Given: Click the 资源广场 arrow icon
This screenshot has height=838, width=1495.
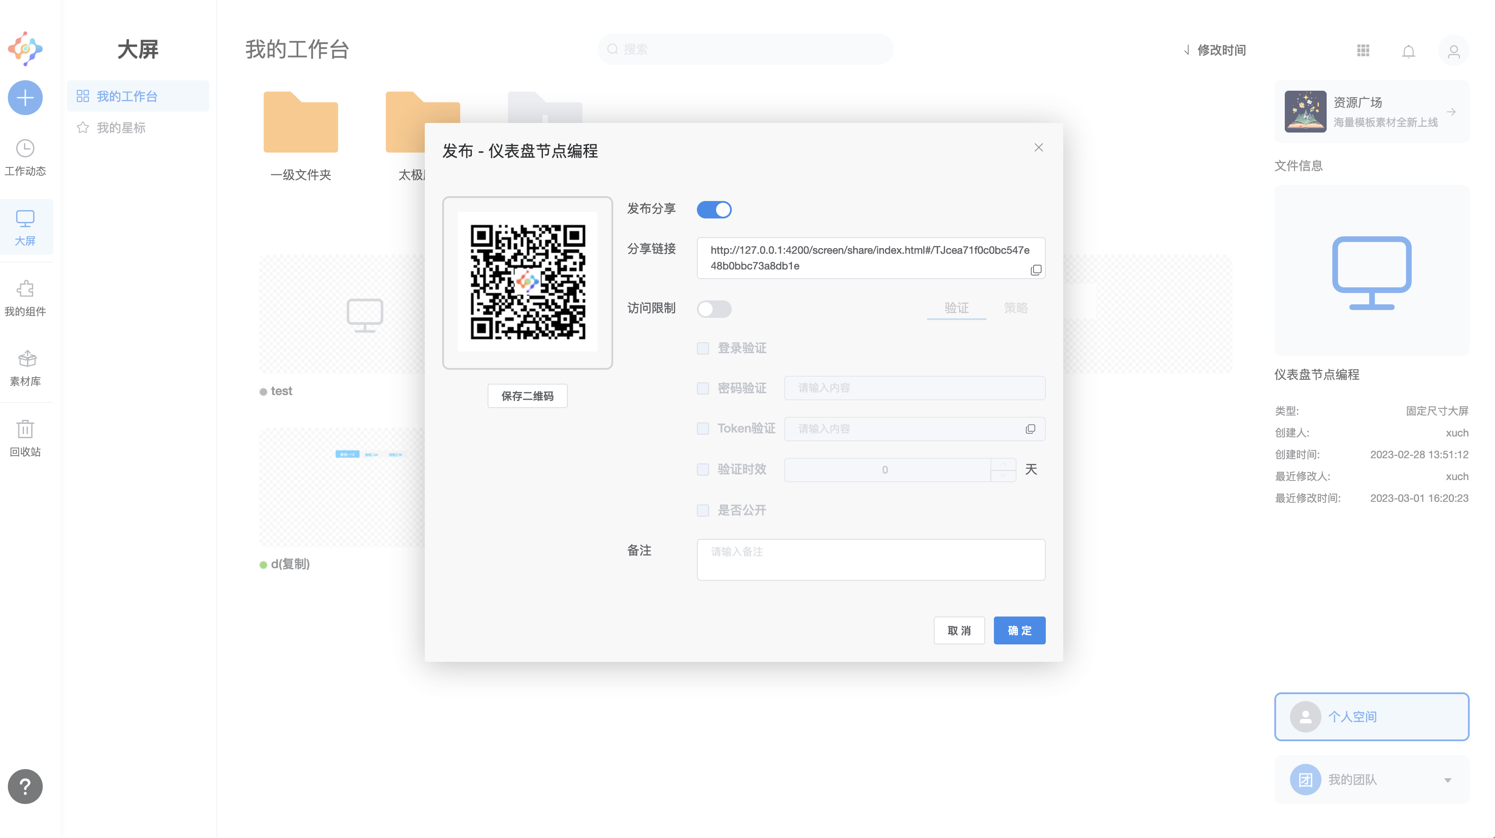Looking at the screenshot, I should tap(1451, 112).
